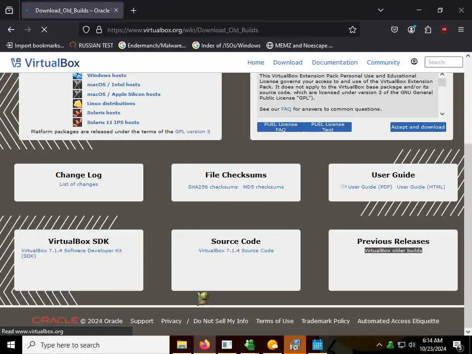Click the site security padlock icon

point(99,29)
